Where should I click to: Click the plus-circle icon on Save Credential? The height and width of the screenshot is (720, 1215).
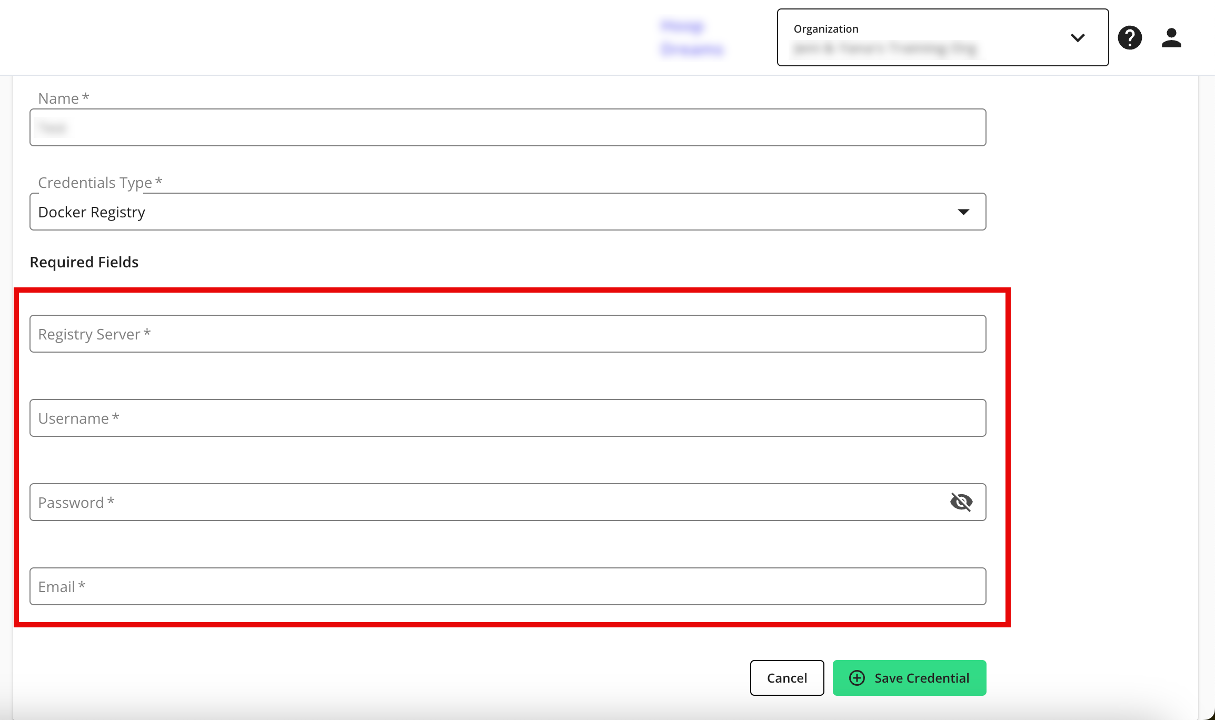tap(857, 678)
